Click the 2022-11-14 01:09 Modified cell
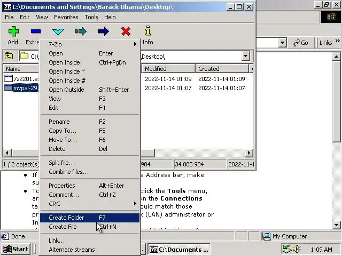This screenshot has height=256, width=342. coord(168,79)
